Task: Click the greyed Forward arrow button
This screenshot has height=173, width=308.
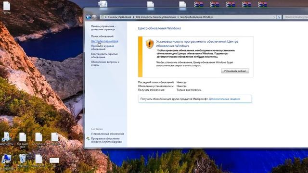Action: [94, 17]
